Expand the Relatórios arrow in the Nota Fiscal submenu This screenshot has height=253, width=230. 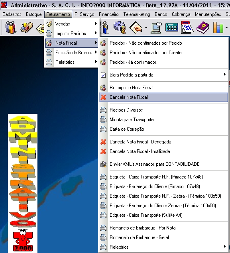coord(225,247)
